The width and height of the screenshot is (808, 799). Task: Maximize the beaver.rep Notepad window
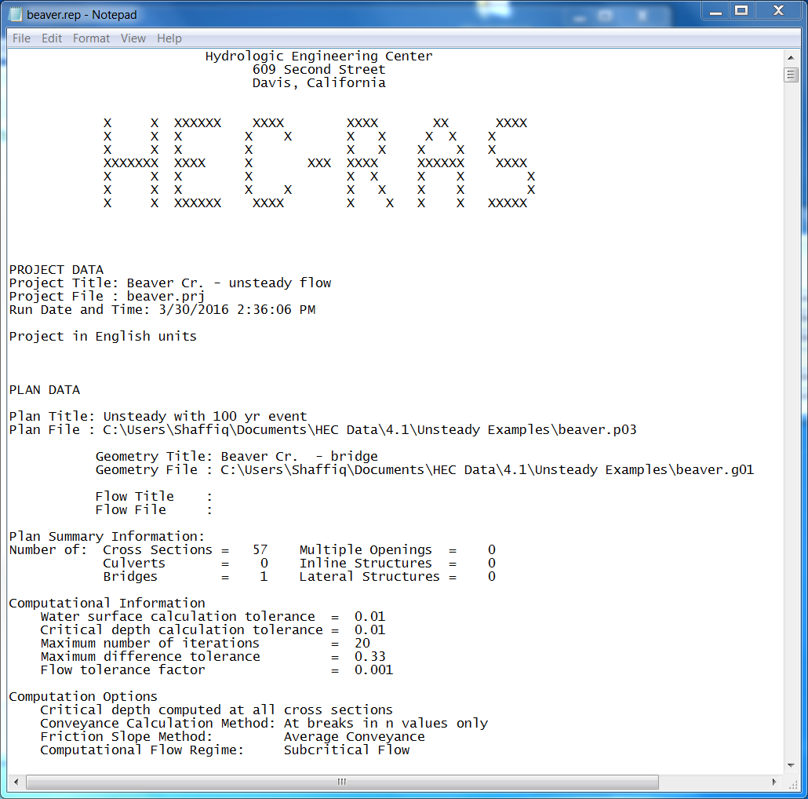[x=741, y=11]
